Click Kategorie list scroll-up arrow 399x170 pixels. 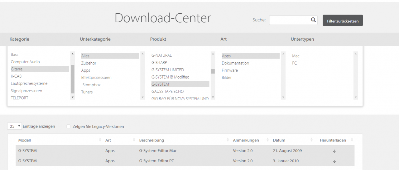pyautogui.click(x=73, y=54)
